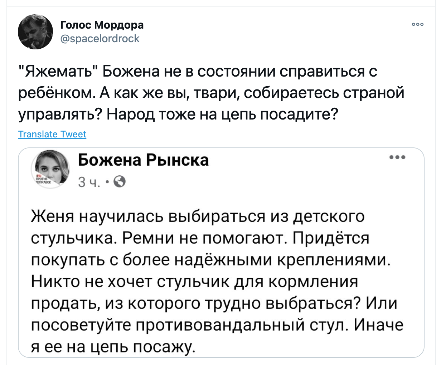Click the globe public-visibility icon
The height and width of the screenshot is (365, 441).
[x=119, y=182]
